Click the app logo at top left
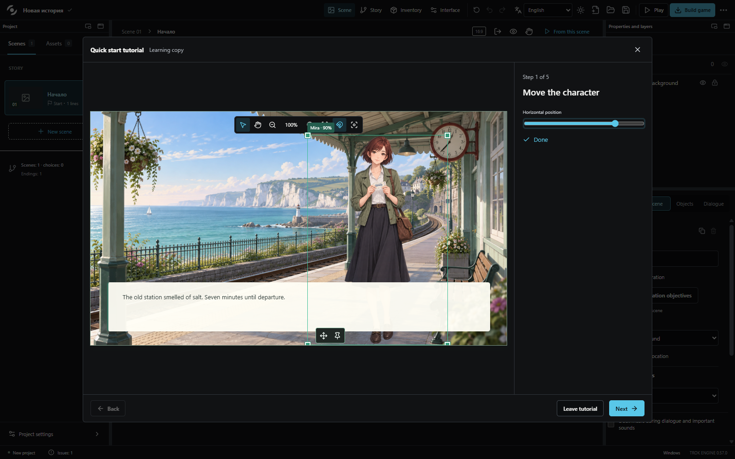735x459 pixels. [x=11, y=10]
